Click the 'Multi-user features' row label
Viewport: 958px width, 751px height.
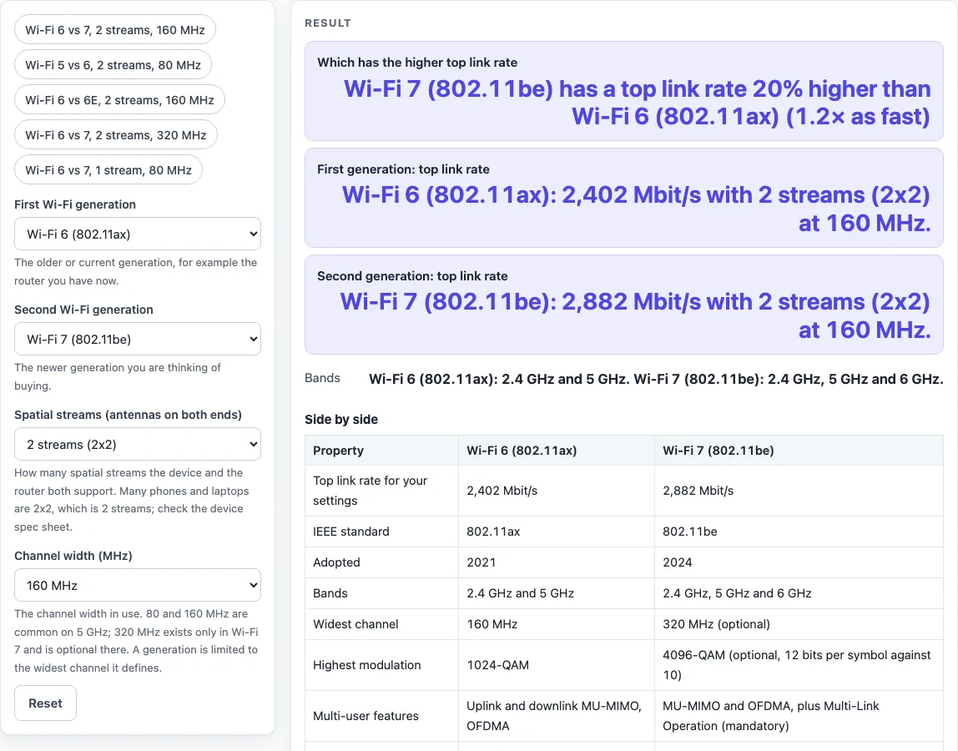[x=382, y=716]
